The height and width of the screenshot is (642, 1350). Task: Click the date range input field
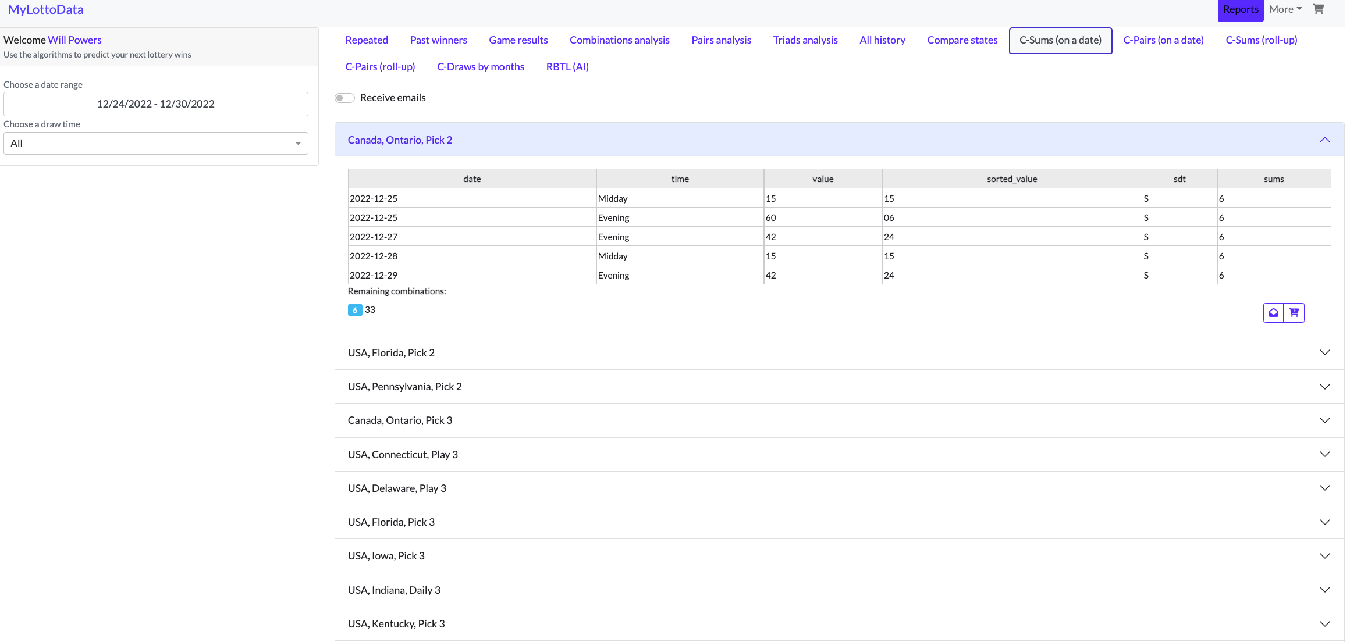point(156,104)
